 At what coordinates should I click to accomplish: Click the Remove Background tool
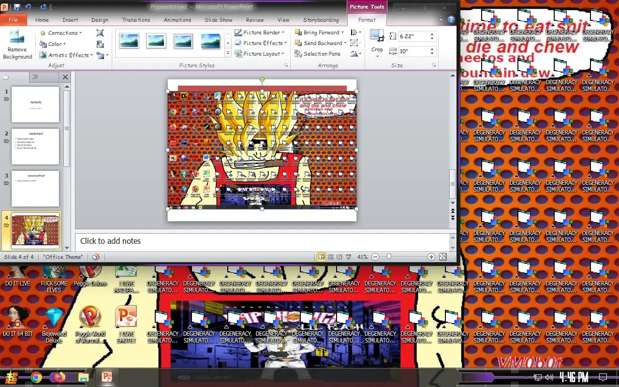point(17,45)
